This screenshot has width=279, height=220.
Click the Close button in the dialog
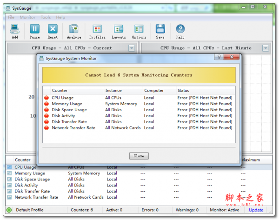tap(139, 156)
